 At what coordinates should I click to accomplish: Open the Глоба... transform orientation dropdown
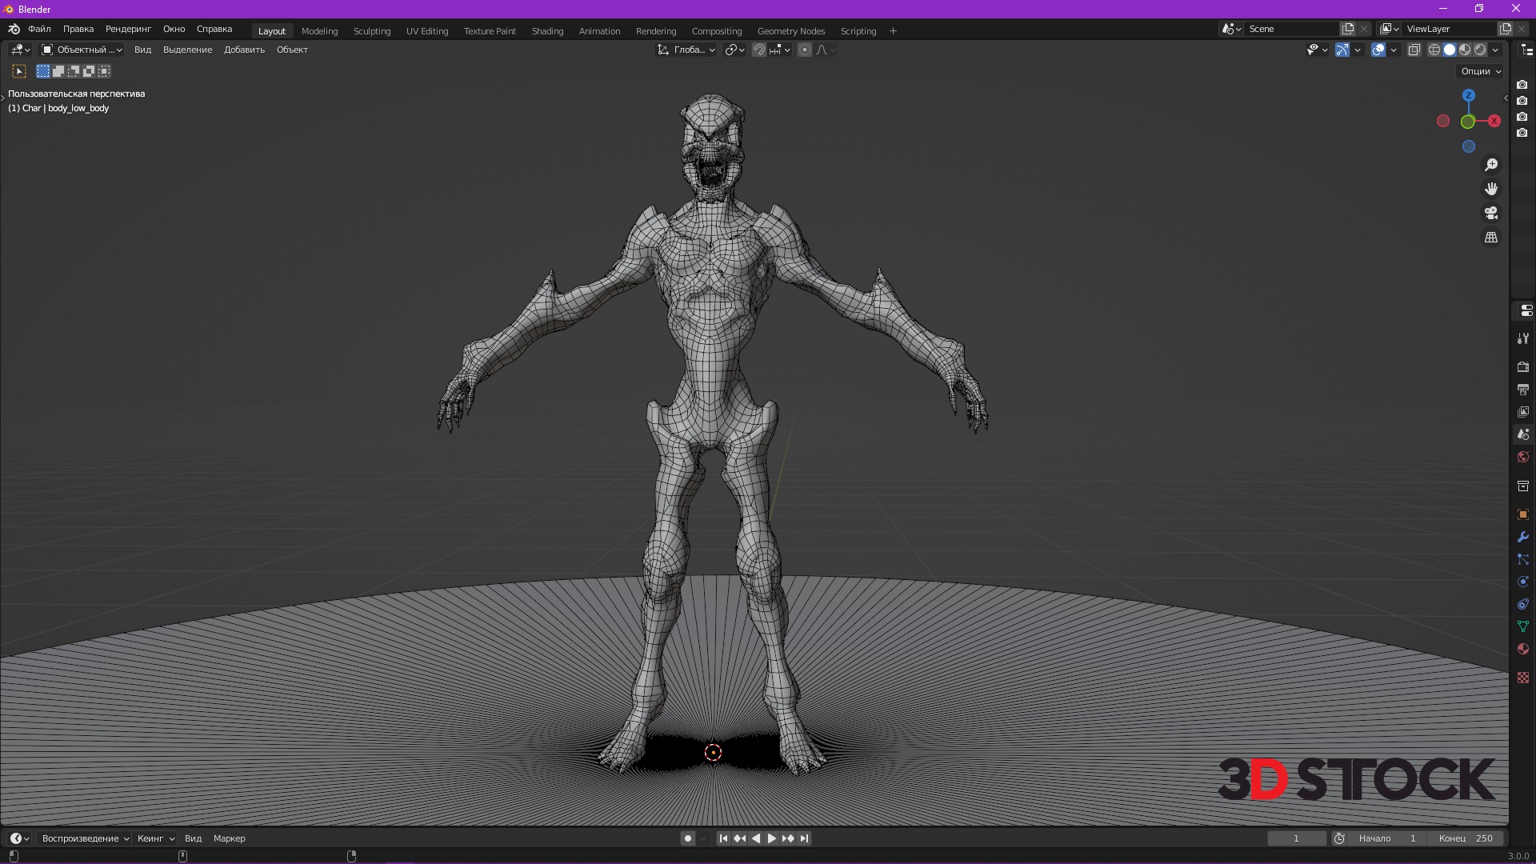[x=686, y=50]
